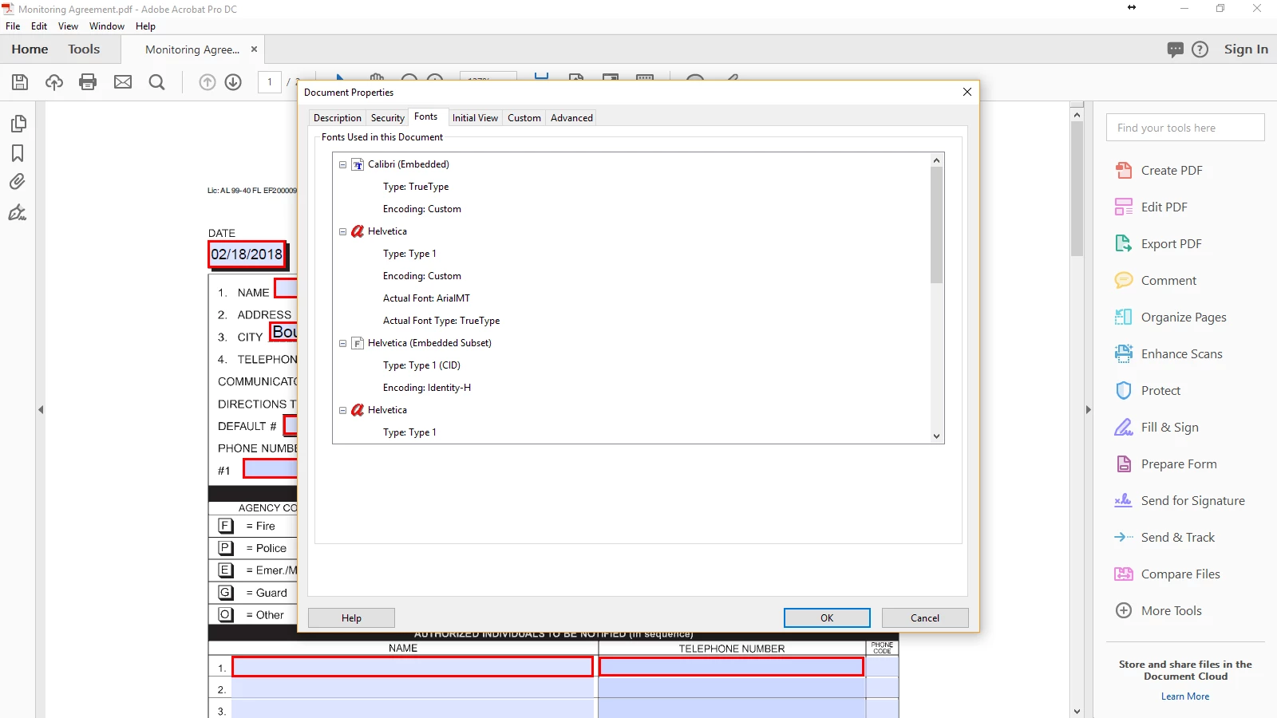1277x718 pixels.
Task: Click the DATE field showing 02/18/2018
Action: click(247, 254)
